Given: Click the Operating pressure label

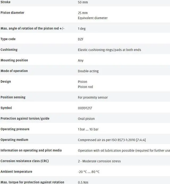Looking at the screenshot, I should coord(15,129).
